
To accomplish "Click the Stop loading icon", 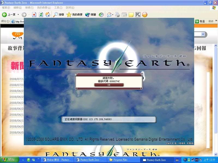I will pyautogui.click(x=34, y=14).
